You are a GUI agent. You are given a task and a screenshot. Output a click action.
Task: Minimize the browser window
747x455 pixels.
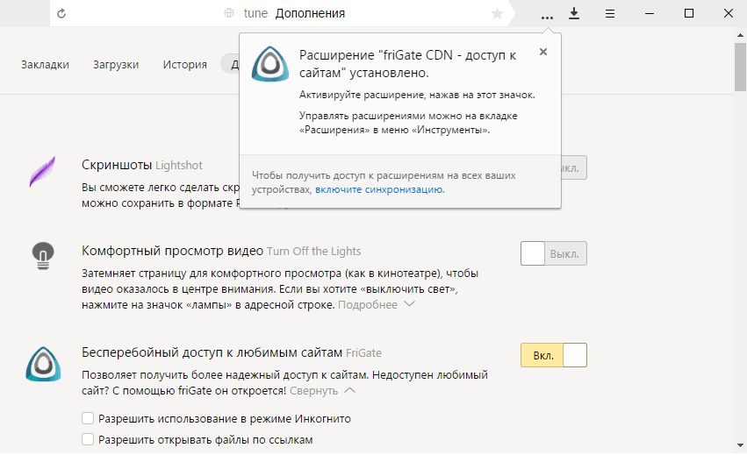pos(650,13)
